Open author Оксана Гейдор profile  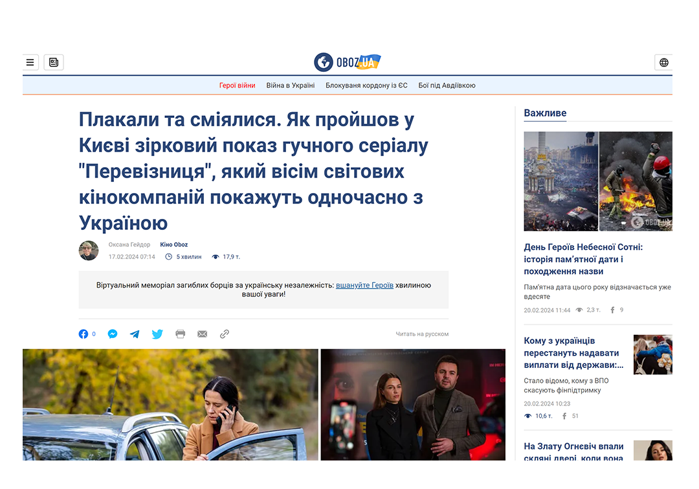click(x=129, y=245)
